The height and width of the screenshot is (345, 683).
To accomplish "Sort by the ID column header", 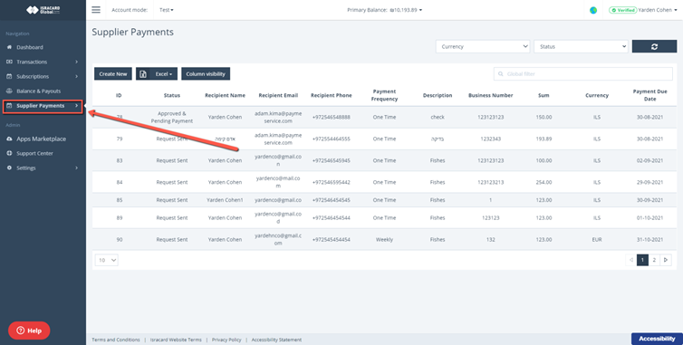I will pyautogui.click(x=119, y=95).
